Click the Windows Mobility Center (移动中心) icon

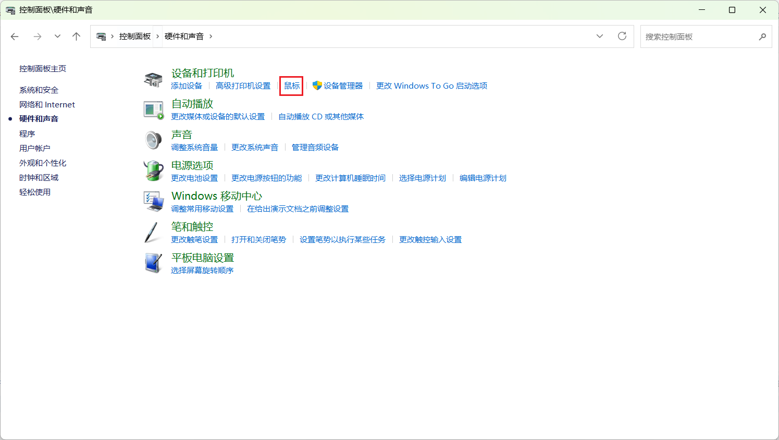tap(154, 201)
